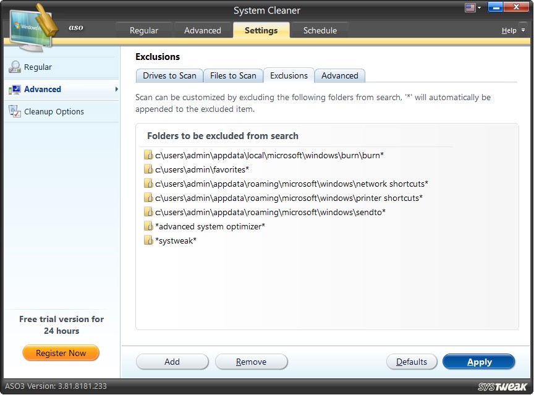Click the folder icon next to *advanced system optimizer*
Screen dimensions: 534x395
tap(149, 226)
